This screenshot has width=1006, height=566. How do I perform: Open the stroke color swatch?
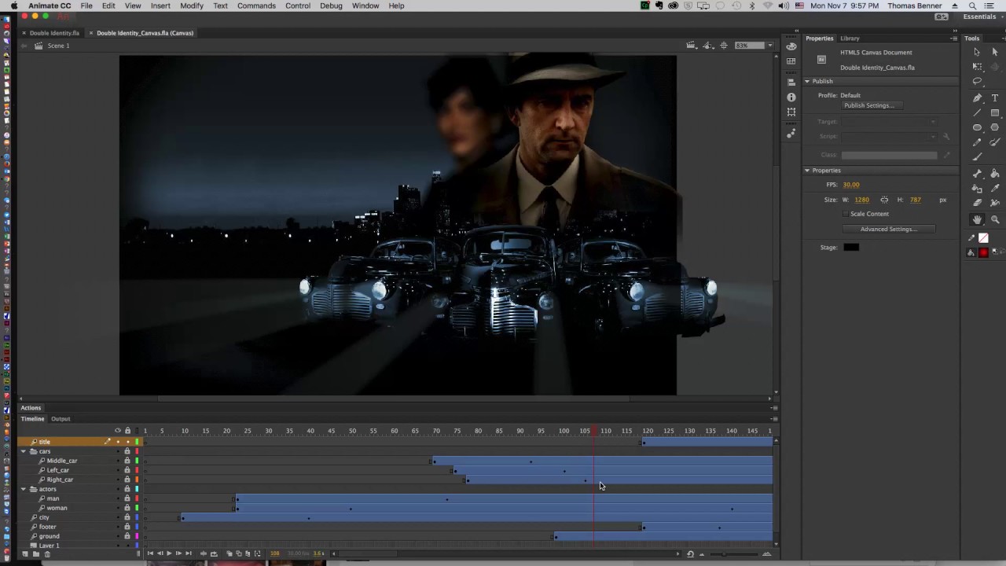983,238
